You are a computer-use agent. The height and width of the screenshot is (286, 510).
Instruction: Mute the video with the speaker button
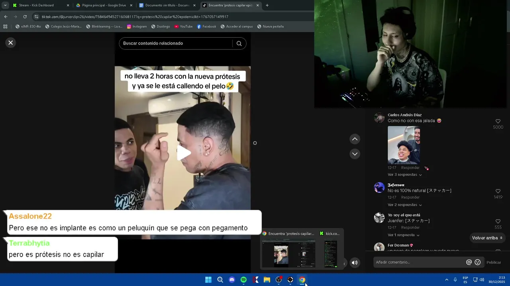click(x=355, y=263)
